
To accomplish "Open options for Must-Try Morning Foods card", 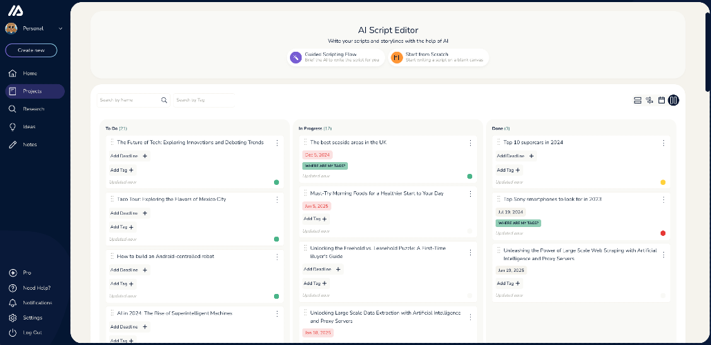I will pos(470,194).
